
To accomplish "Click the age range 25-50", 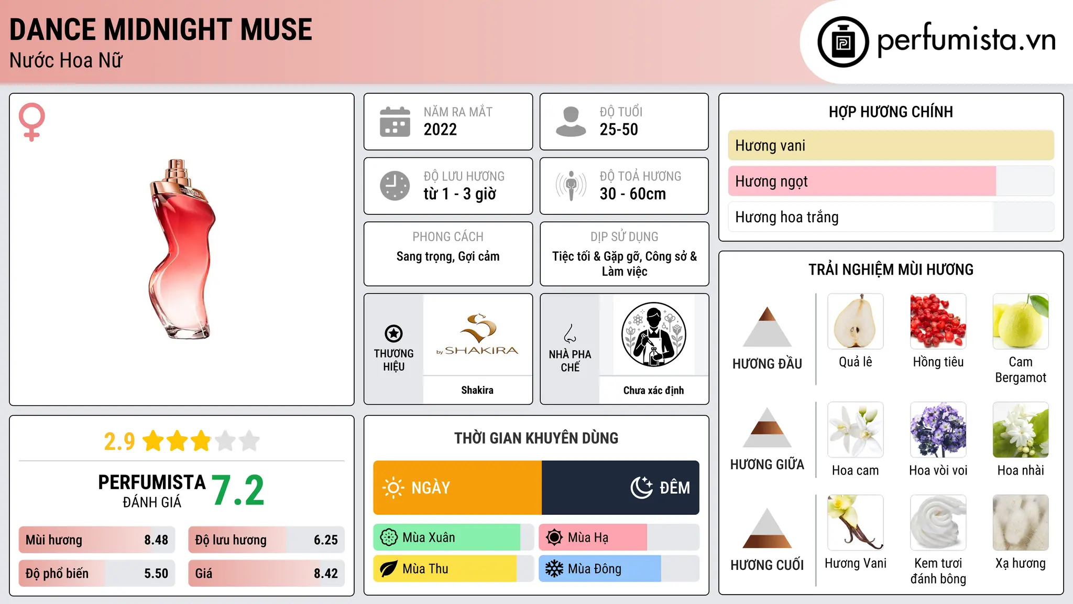I will coord(619,130).
